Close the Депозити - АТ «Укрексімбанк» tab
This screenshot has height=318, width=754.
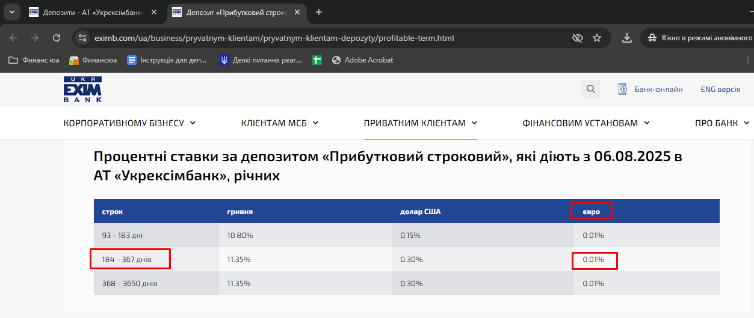tap(155, 12)
